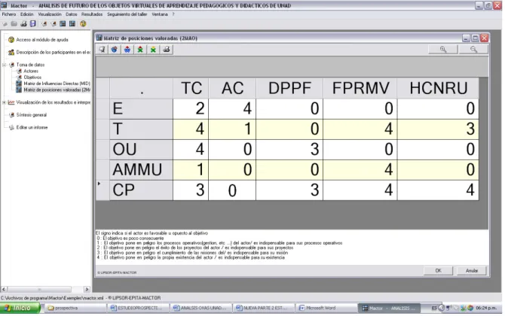505x316 pixels.
Task: Switch to NUEVA PARTE 2 EST taskbar document
Action: (x=263, y=308)
